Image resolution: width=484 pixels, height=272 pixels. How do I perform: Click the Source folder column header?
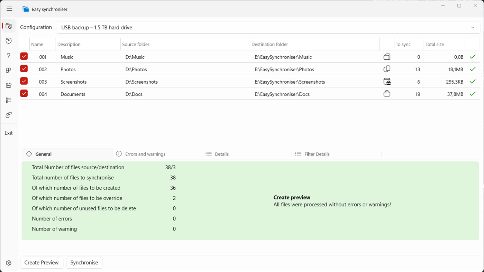[x=136, y=45]
